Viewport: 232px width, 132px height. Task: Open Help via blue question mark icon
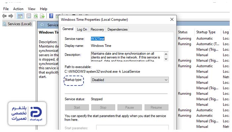[x=51, y=16]
